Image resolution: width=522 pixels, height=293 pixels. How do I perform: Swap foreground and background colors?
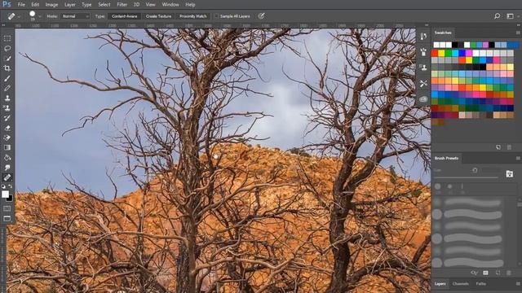click(x=11, y=186)
